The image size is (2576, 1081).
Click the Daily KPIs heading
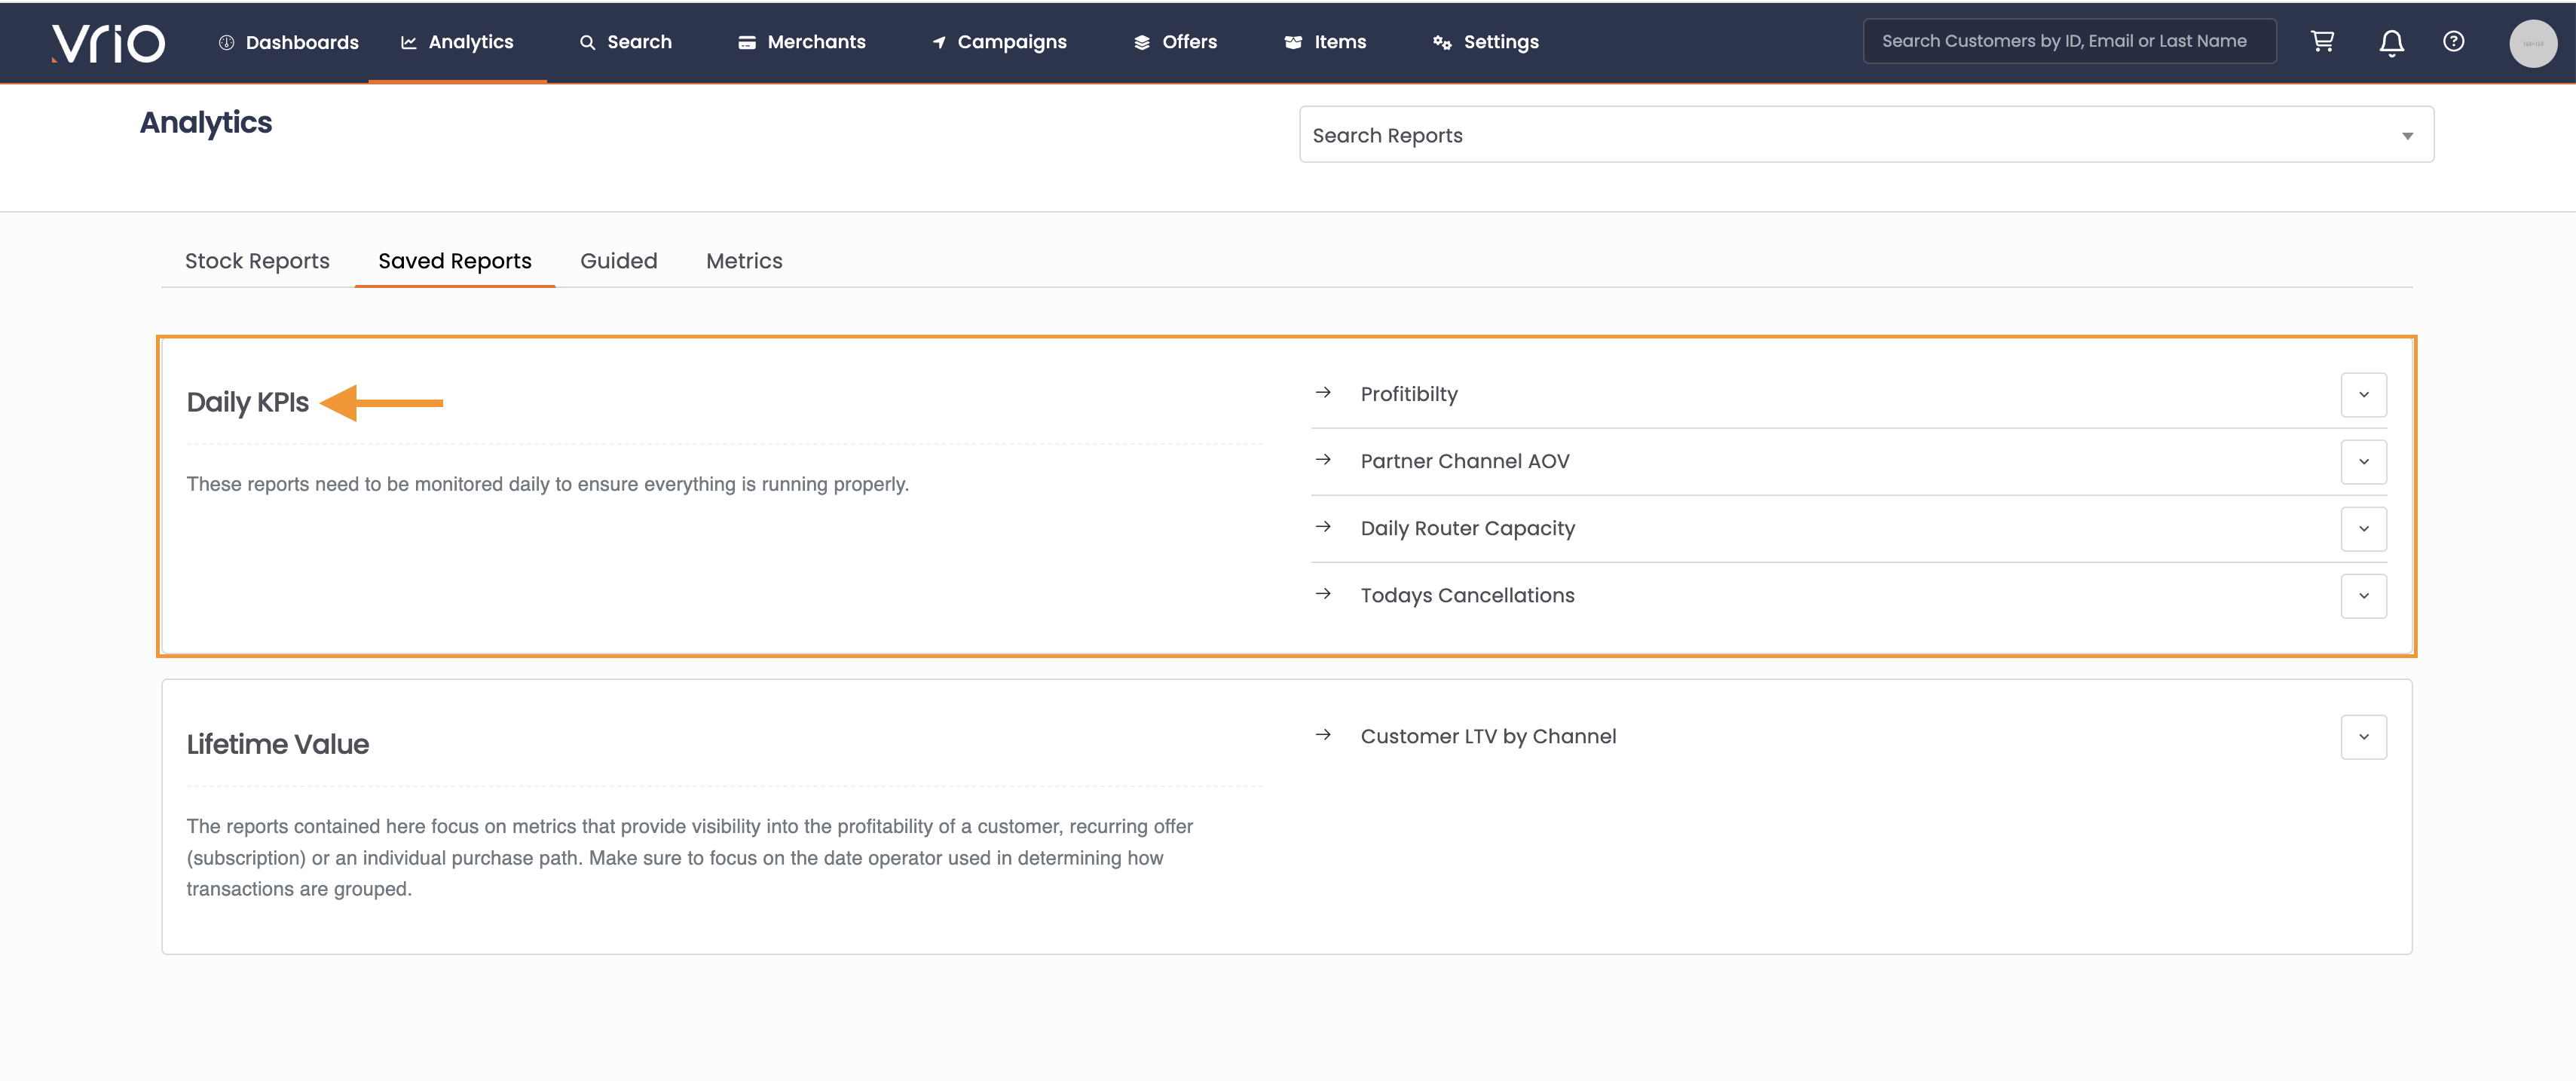tap(247, 402)
